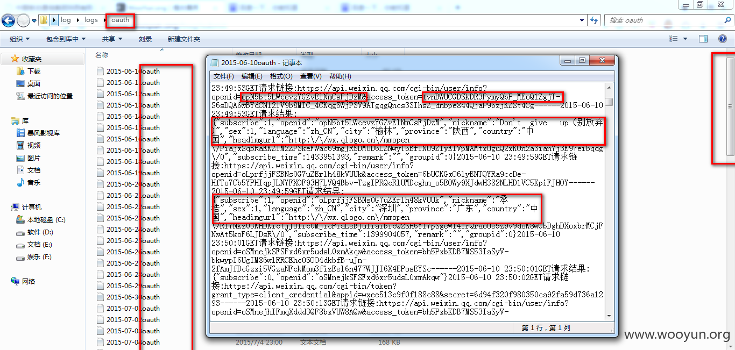This screenshot has width=735, height=350.
Task: Open 娱乐 (F:) drive
Action: (x=40, y=256)
